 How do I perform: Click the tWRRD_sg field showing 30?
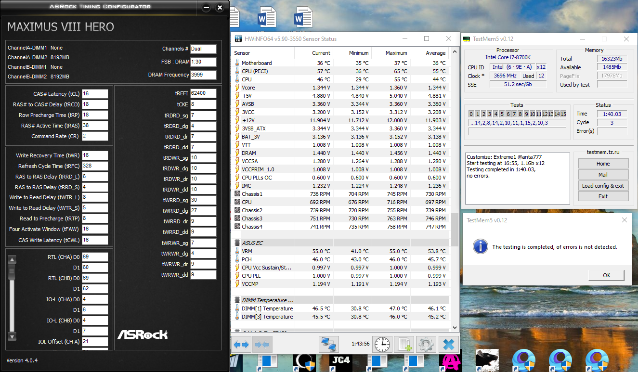[203, 200]
